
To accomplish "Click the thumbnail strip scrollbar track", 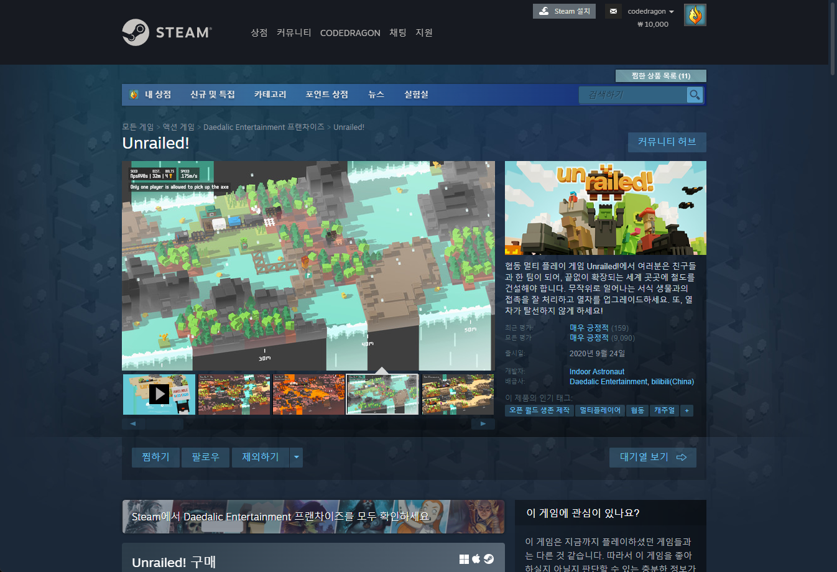I will [308, 423].
